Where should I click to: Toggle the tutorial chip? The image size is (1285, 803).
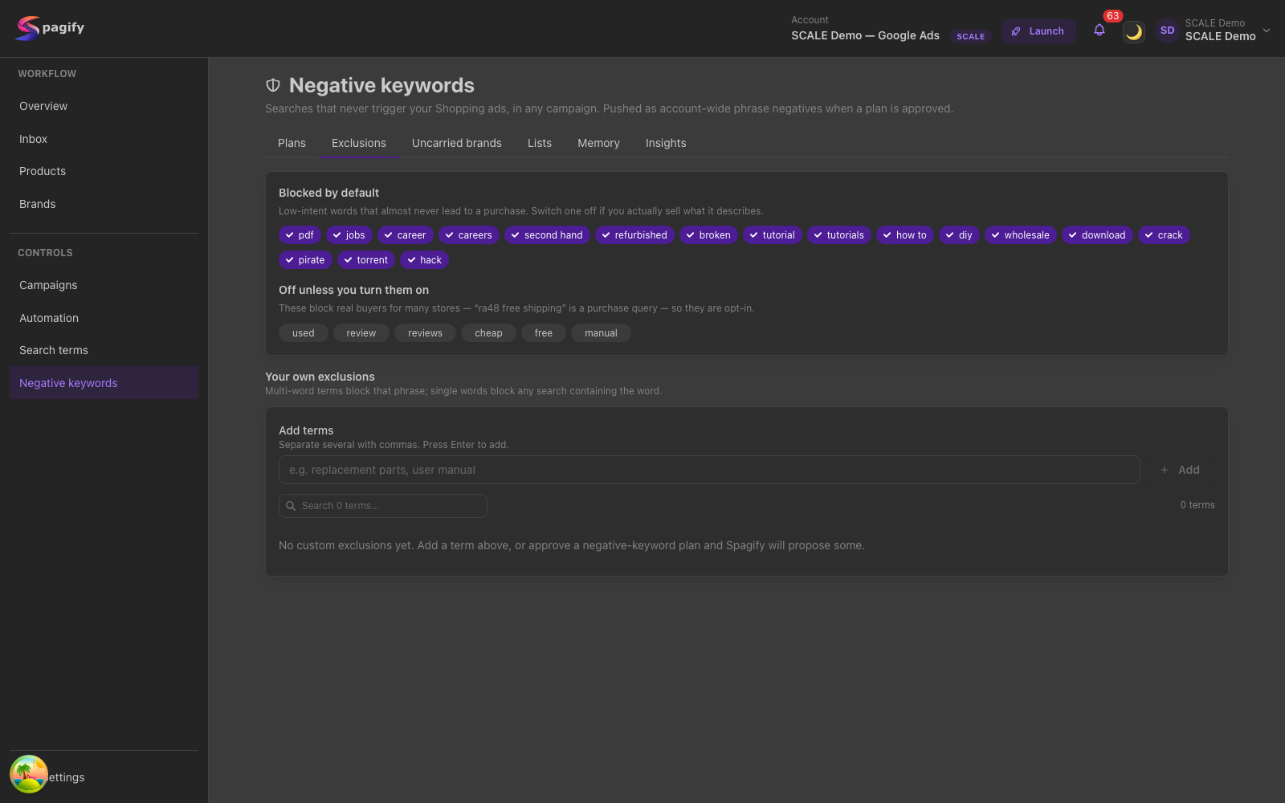coord(773,235)
